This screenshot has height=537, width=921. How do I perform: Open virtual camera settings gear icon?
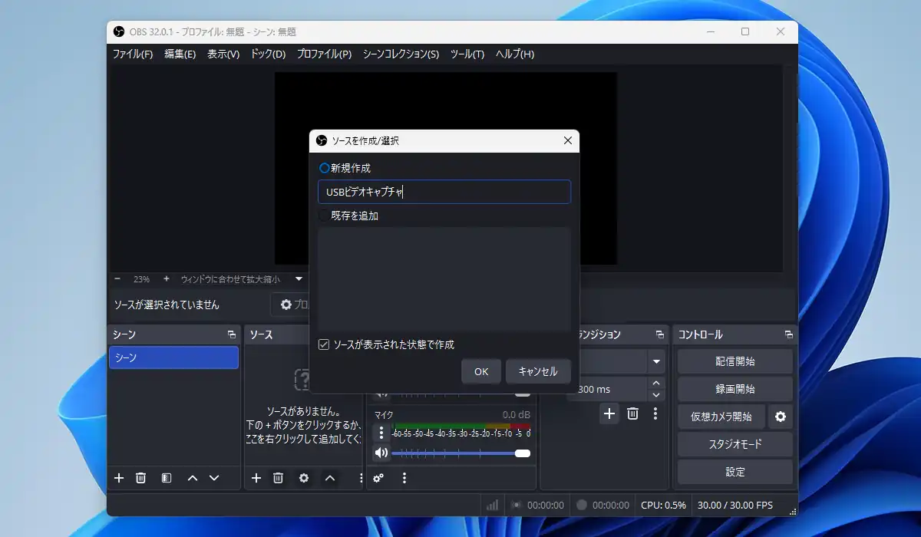pyautogui.click(x=781, y=417)
